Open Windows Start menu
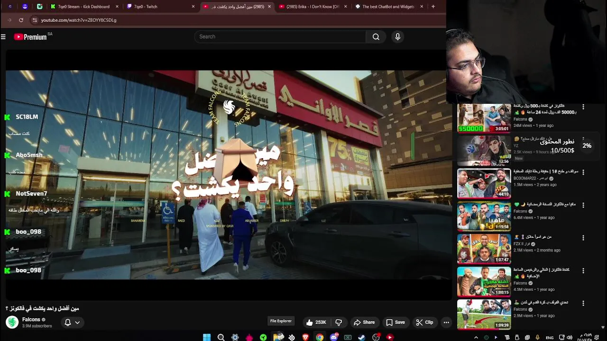607x341 pixels. click(207, 337)
